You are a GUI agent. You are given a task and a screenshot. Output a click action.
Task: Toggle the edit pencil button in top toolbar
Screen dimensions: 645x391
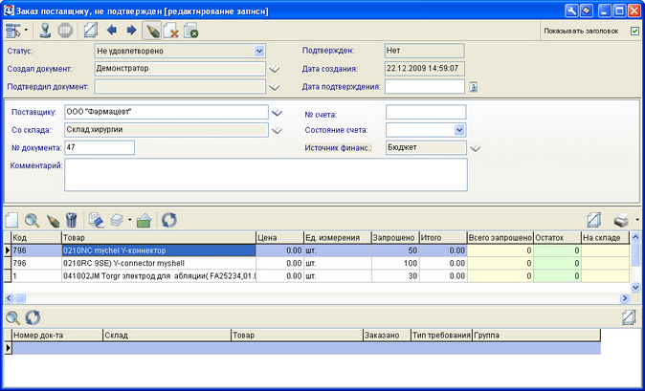[x=152, y=31]
